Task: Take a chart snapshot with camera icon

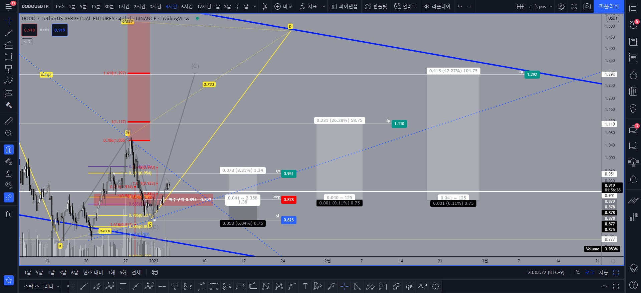Action: (587, 6)
